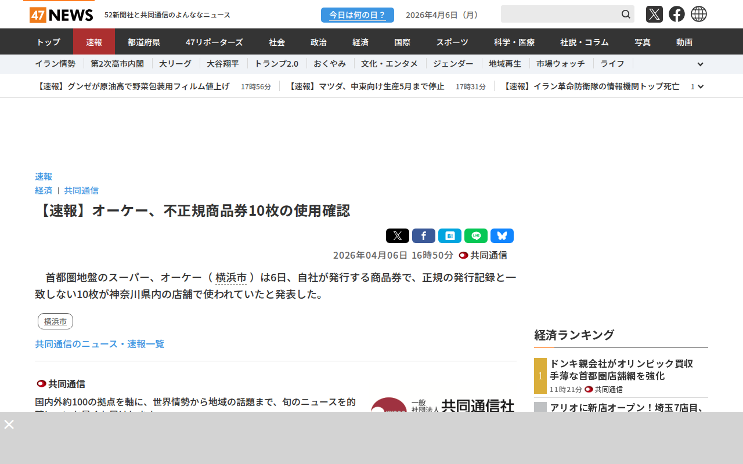Focus the header search input field

tap(560, 14)
